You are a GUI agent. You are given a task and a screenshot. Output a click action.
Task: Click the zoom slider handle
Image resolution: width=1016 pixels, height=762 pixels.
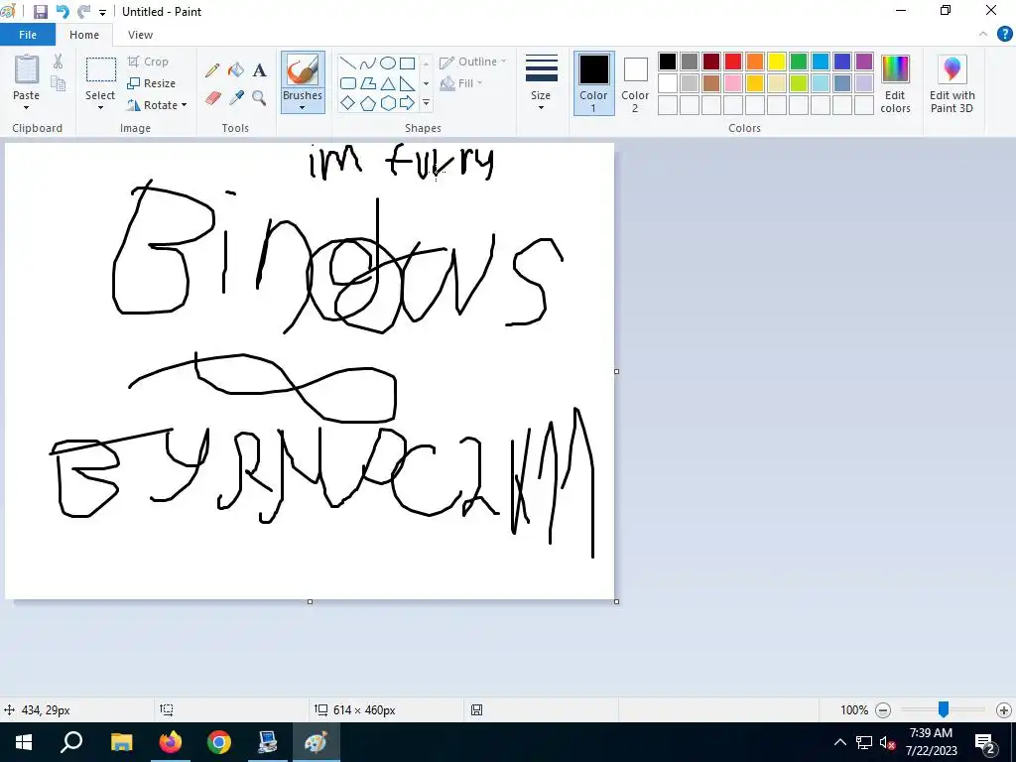(944, 710)
